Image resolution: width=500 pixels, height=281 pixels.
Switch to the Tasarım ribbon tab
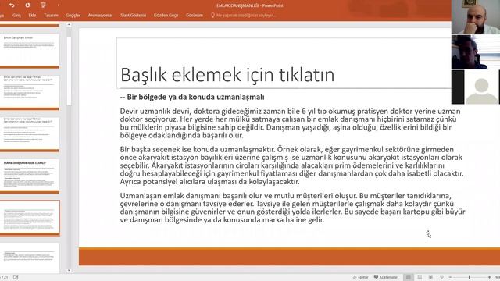coord(51,16)
